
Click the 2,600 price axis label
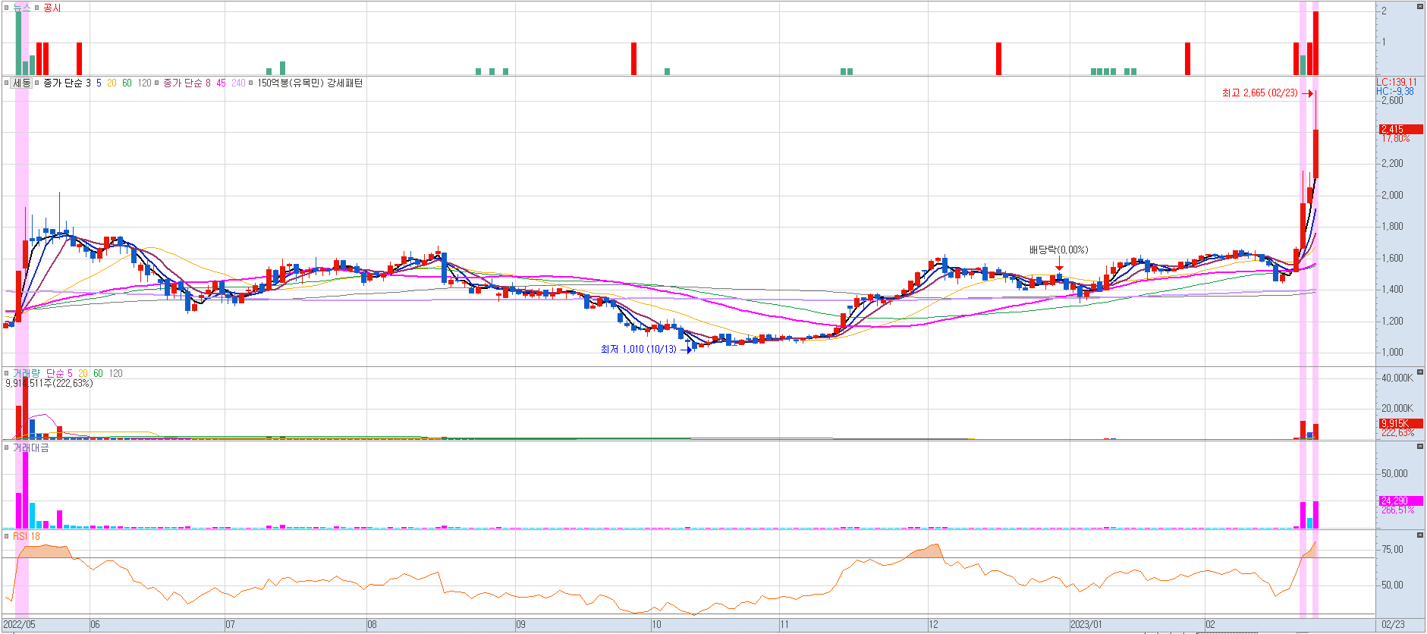point(1392,100)
